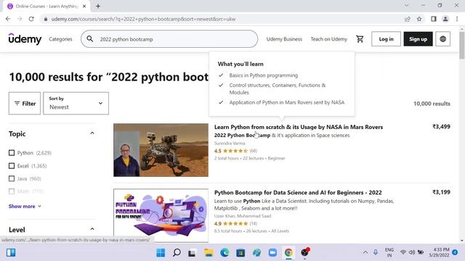Open the clock and date flyout

click(x=439, y=252)
